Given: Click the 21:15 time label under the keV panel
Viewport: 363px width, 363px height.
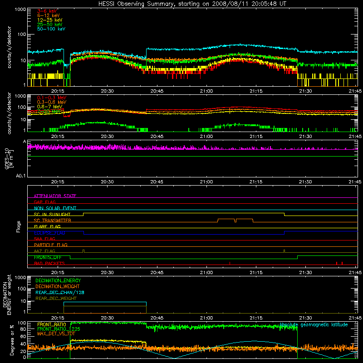Looking at the screenshot, I should (x=256, y=91).
